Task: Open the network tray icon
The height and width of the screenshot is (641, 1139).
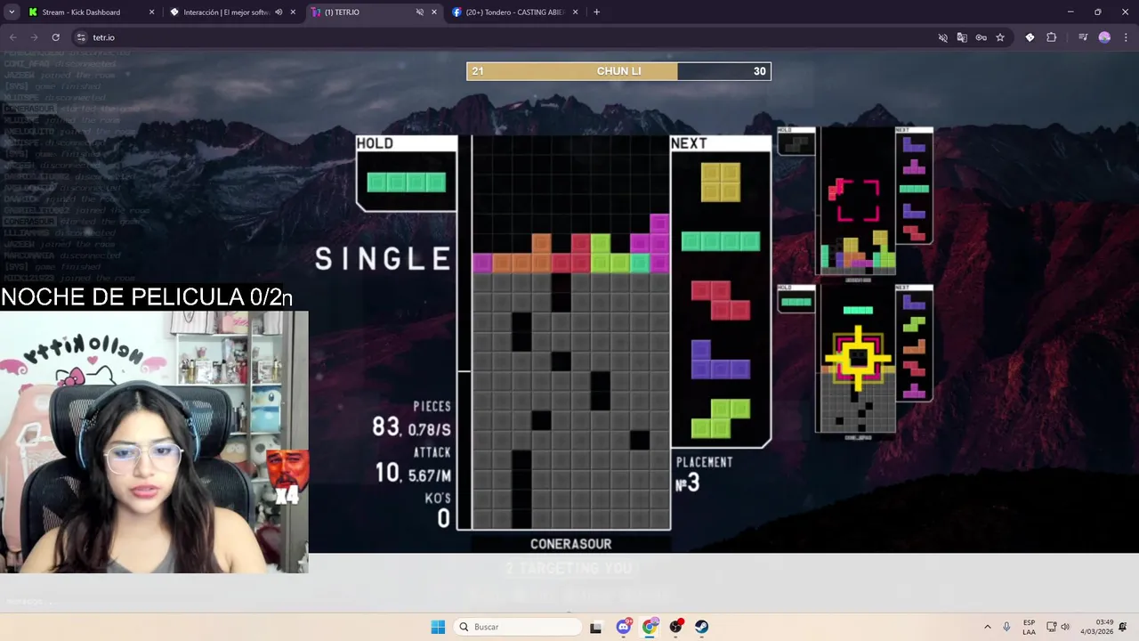Action: 1051,627
